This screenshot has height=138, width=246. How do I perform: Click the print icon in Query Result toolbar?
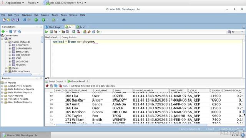pos(51,86)
